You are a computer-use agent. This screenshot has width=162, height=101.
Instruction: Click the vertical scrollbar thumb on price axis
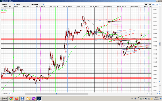click(x=160, y=44)
